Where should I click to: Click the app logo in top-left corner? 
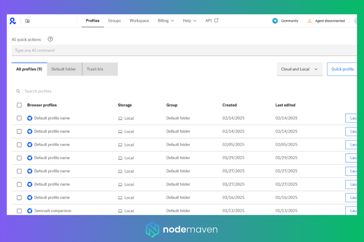[x=13, y=21]
